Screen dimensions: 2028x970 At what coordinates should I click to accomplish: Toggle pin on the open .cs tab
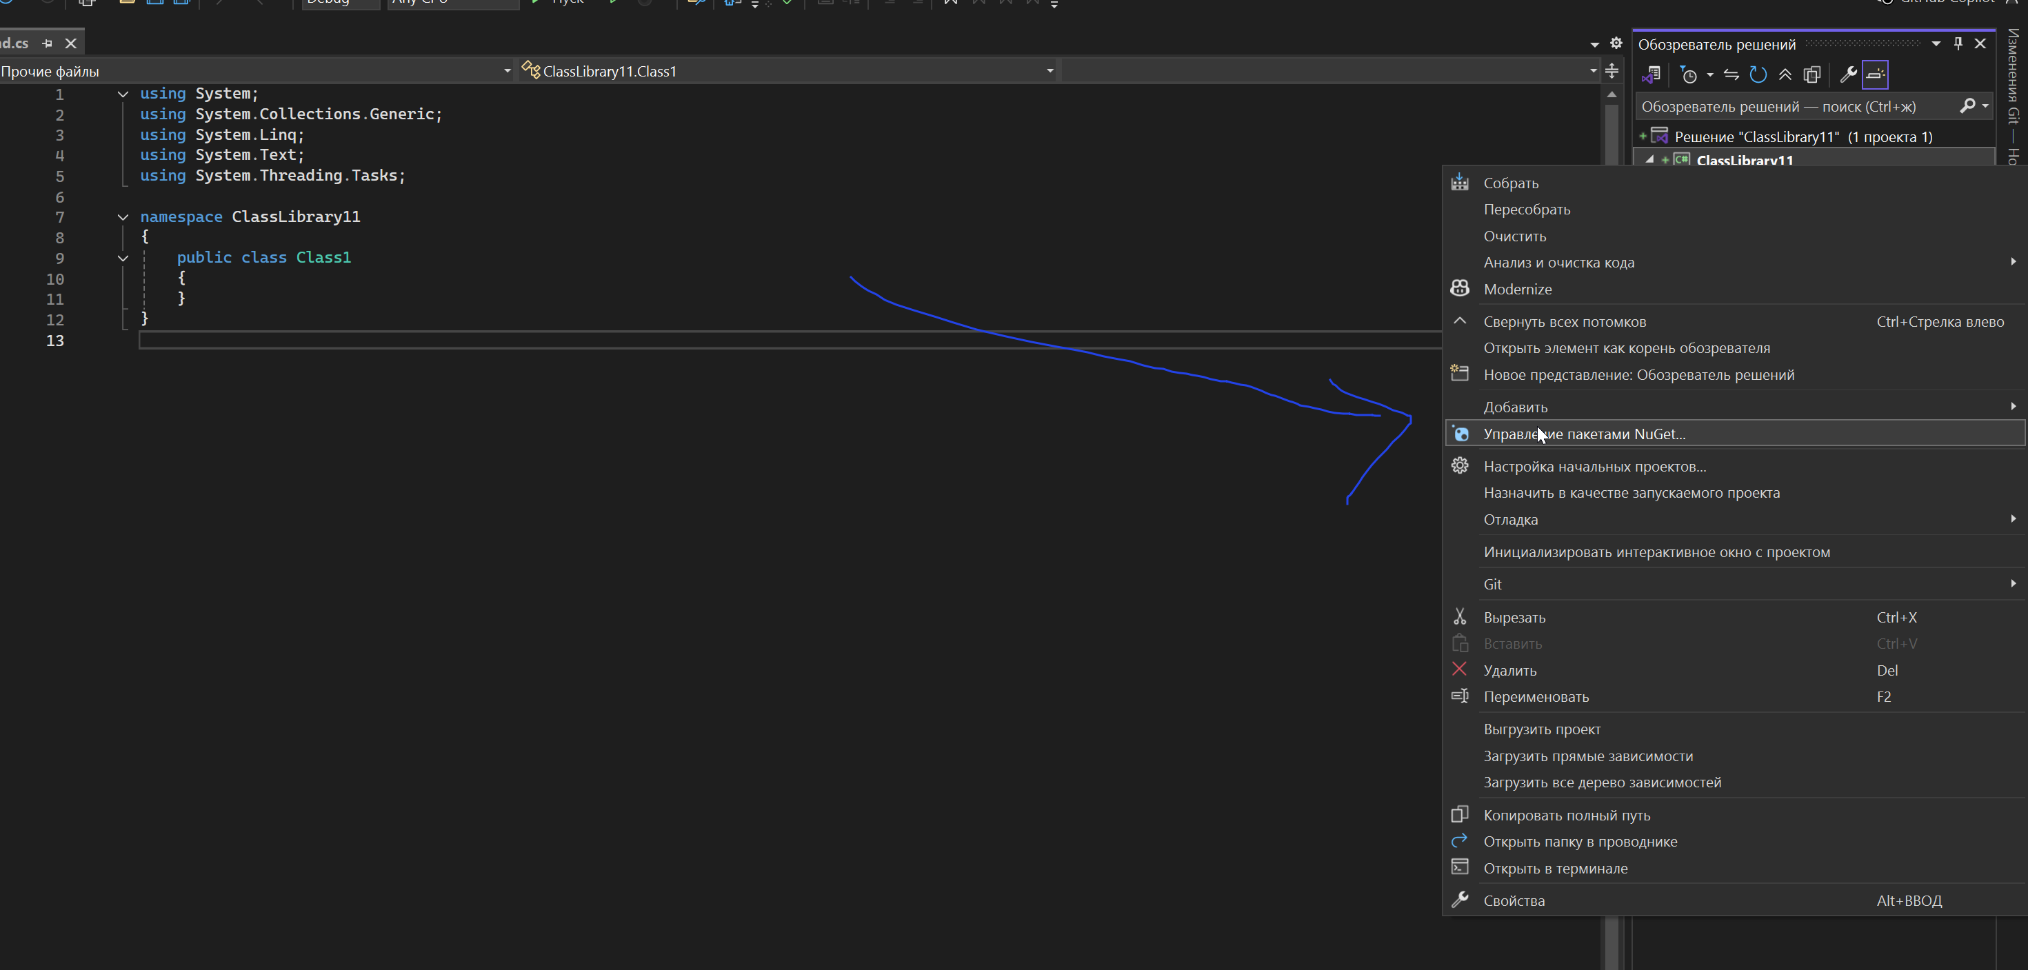click(48, 43)
